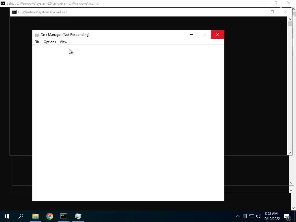Image resolution: width=296 pixels, height=222 pixels.
Task: Click the inner cmd window scrollbar thumb
Action: point(290,24)
